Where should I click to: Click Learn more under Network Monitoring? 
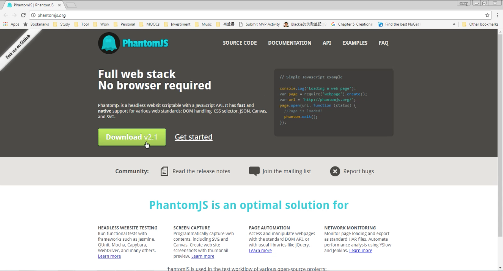pos(361,251)
